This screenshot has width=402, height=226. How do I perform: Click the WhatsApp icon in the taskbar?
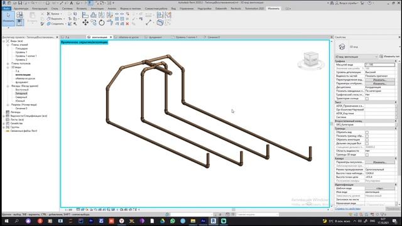click(173, 221)
